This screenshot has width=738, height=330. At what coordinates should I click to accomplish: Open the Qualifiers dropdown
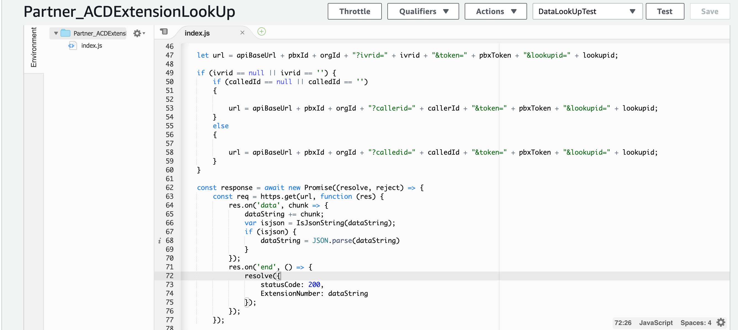pos(423,11)
